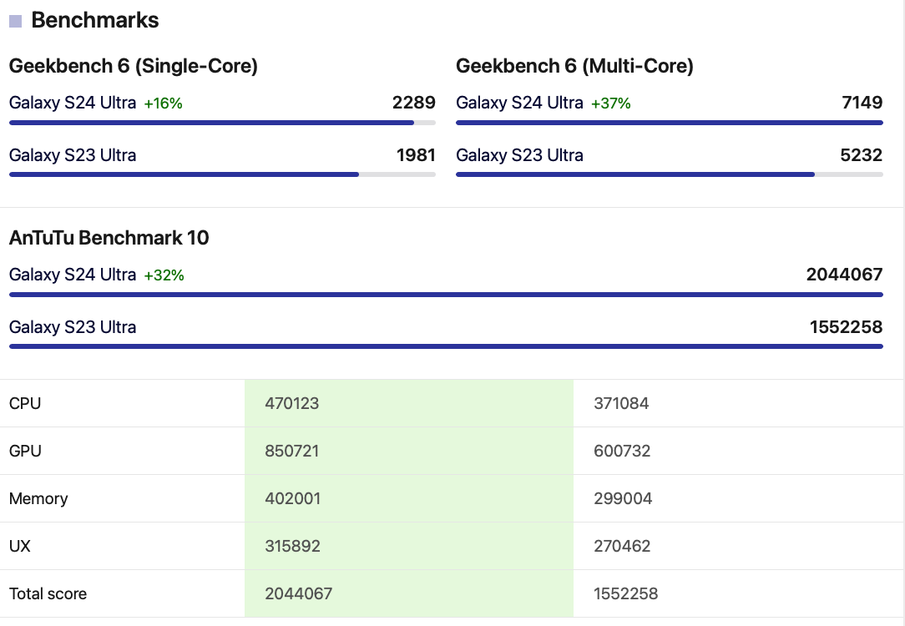Select GPU value 850721
The height and width of the screenshot is (626, 905).
[291, 452]
